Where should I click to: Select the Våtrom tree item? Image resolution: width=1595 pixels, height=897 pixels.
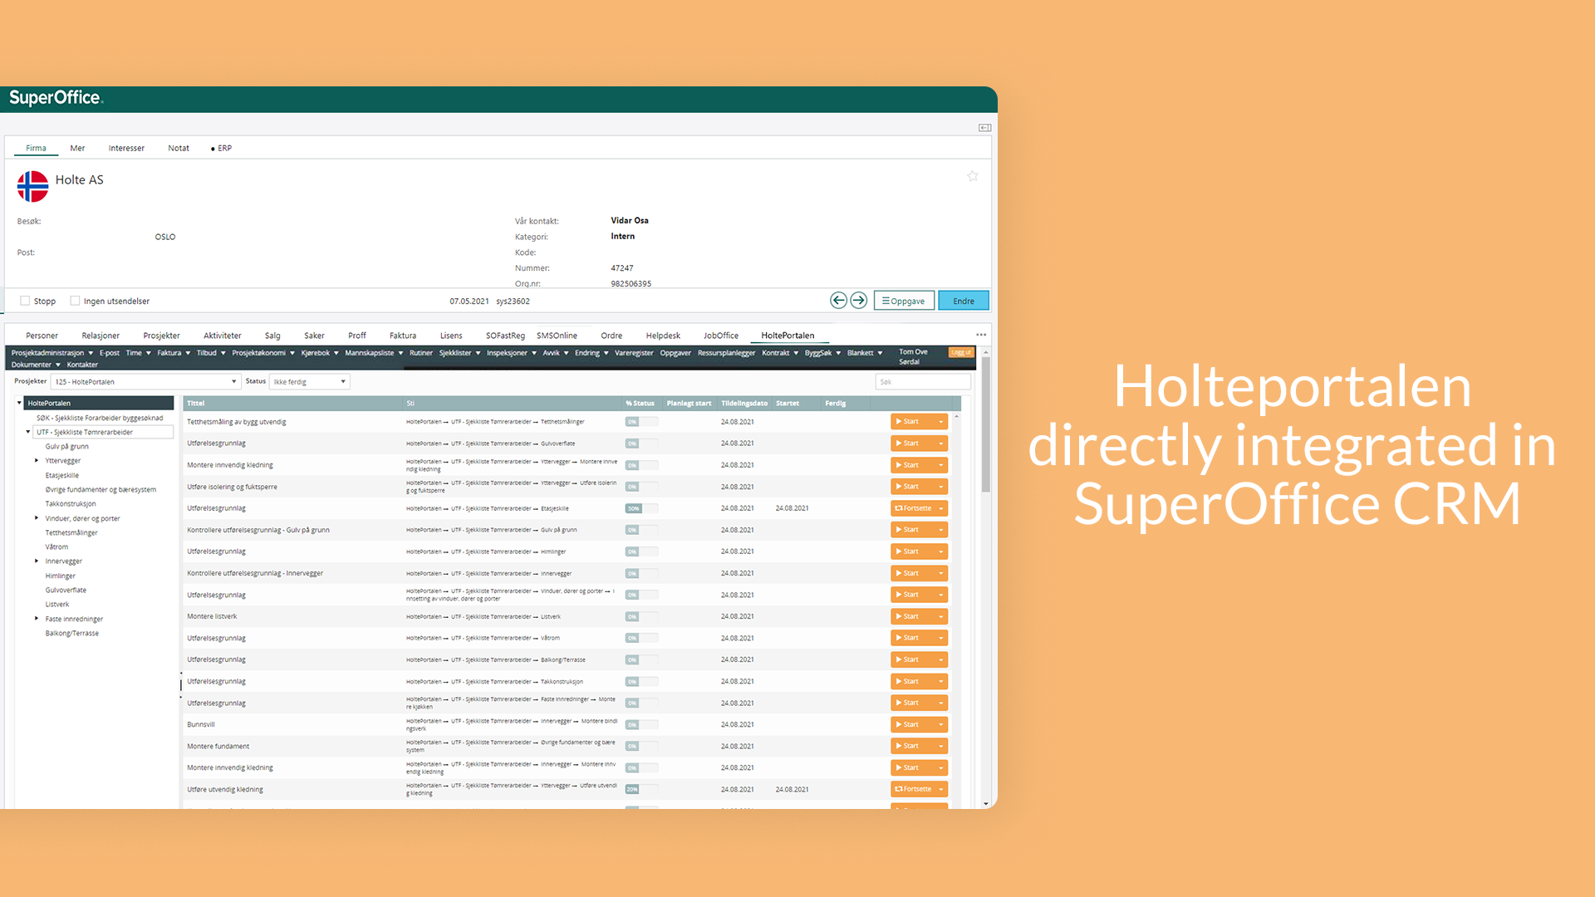click(x=56, y=547)
